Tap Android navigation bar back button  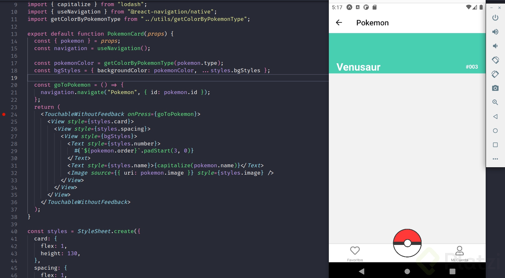362,271
